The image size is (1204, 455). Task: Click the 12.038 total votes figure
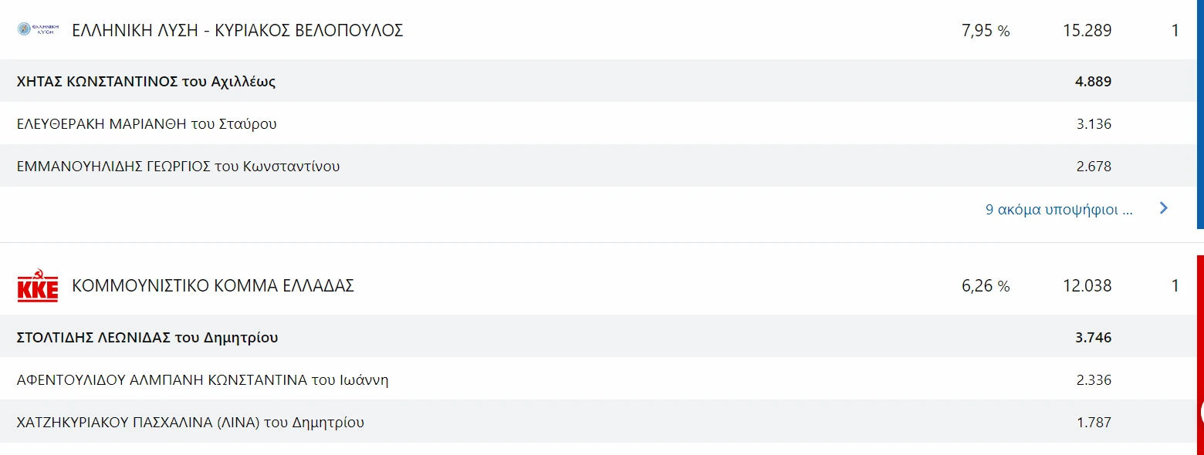(x=1087, y=286)
